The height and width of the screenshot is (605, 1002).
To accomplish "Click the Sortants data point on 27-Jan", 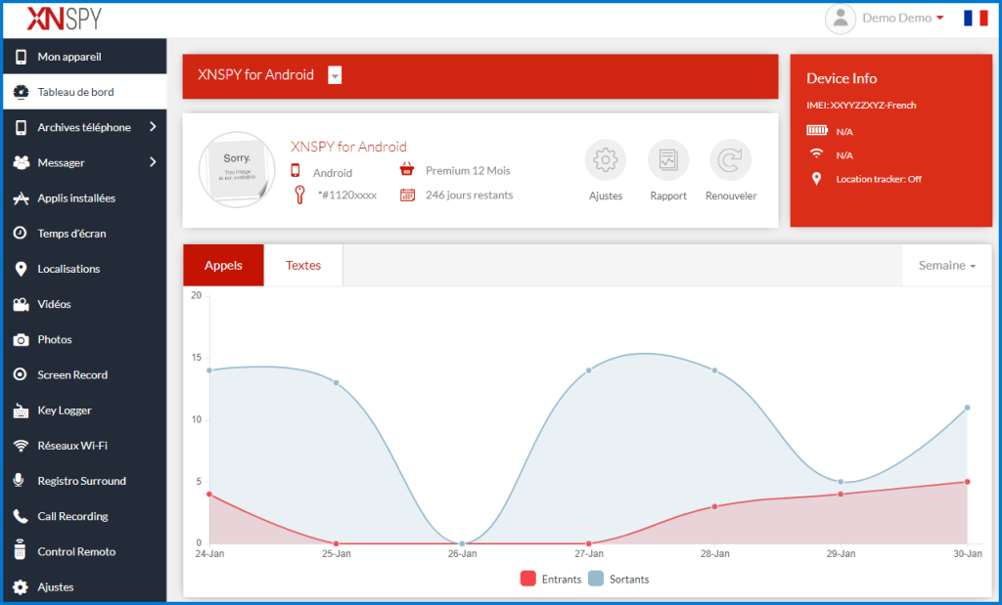I will (588, 370).
